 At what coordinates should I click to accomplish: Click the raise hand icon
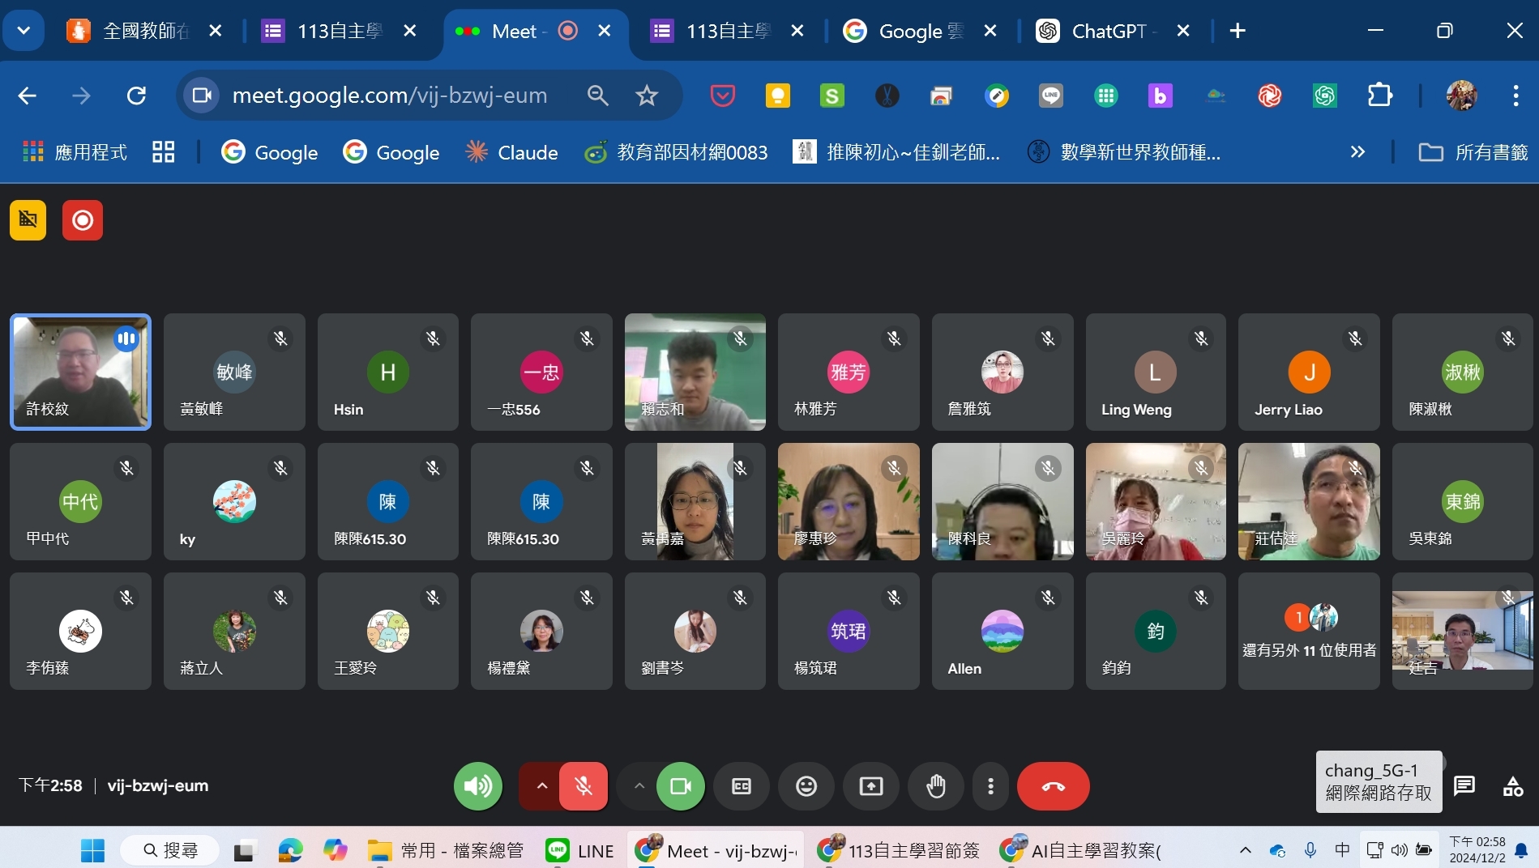(x=936, y=785)
